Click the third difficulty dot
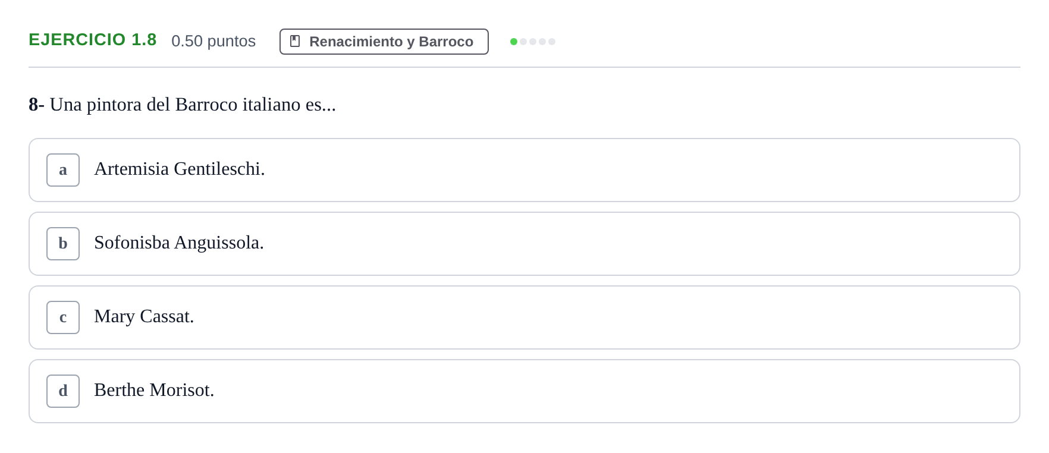Viewport: 1049px width, 453px height. pyautogui.click(x=533, y=42)
